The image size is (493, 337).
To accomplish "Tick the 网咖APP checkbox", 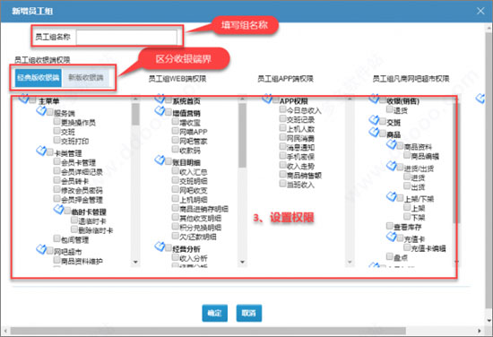I will click(176, 131).
